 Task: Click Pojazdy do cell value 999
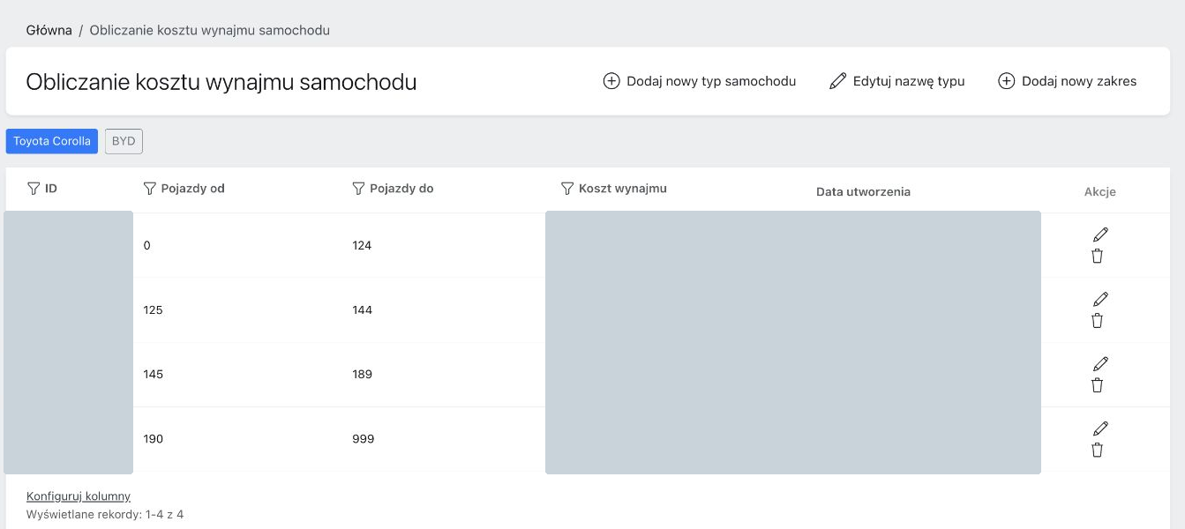pos(363,439)
